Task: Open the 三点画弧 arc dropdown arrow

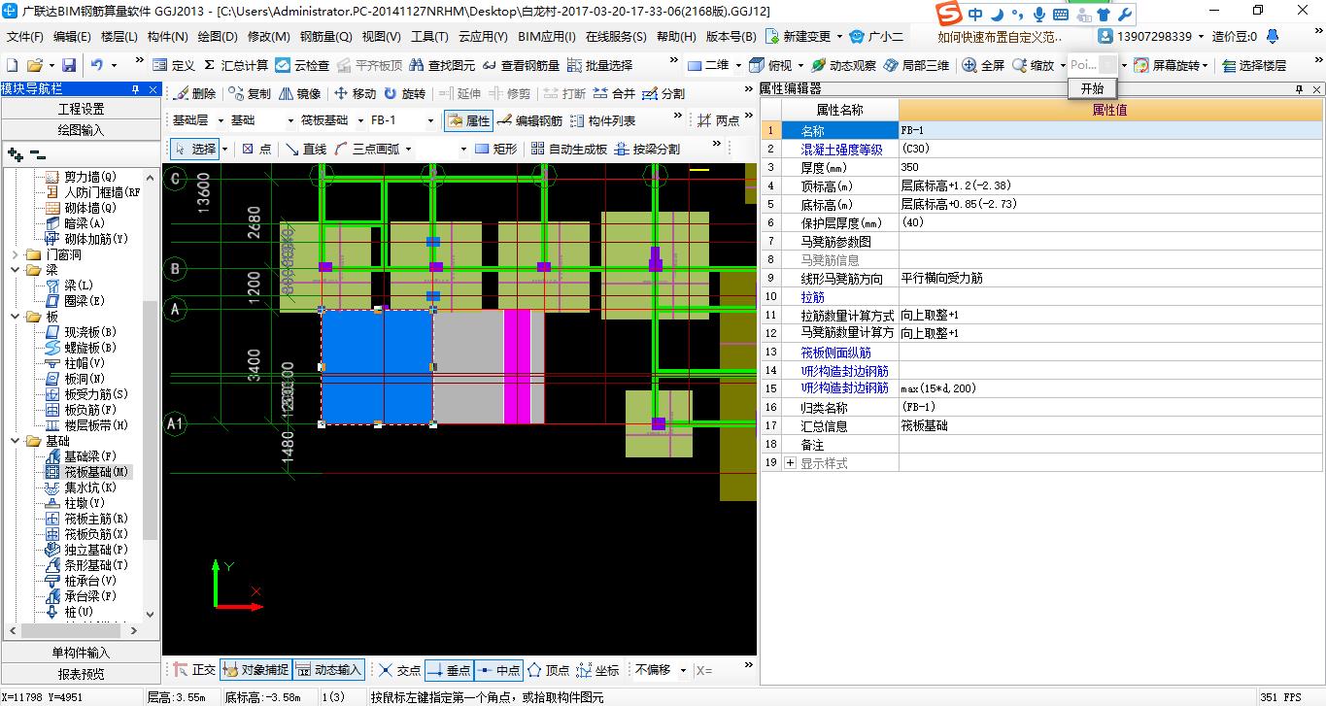Action: (408, 149)
